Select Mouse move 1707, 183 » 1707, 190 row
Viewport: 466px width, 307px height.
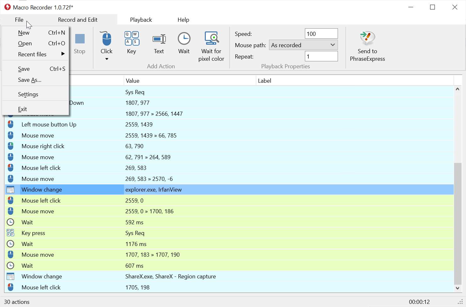point(229,255)
